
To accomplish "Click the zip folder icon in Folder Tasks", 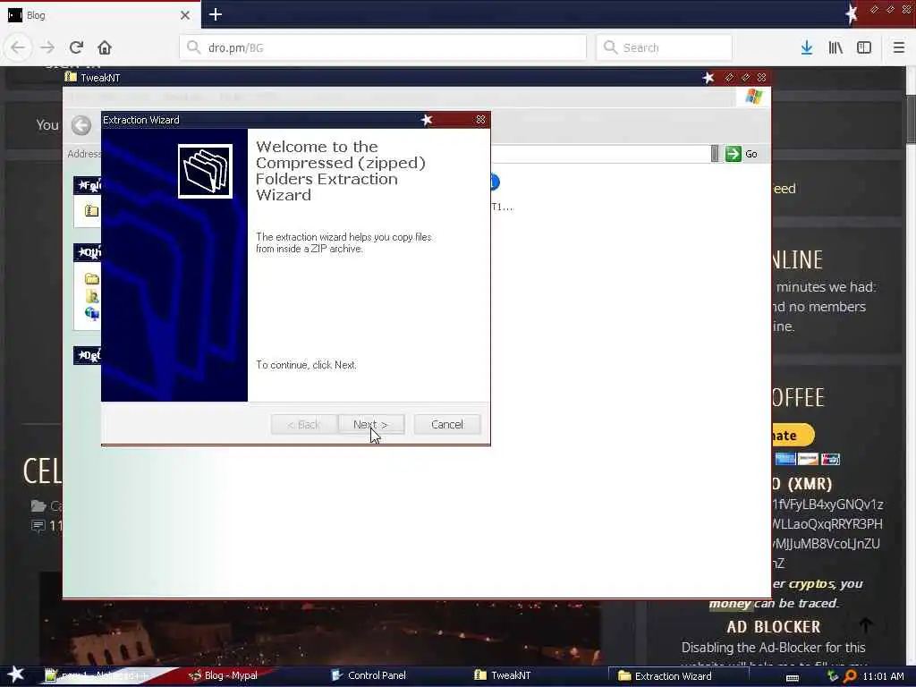I will click(x=92, y=210).
